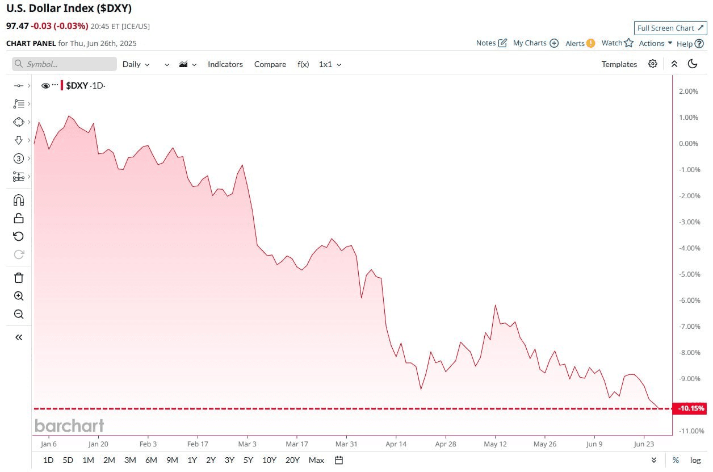
Task: Select the magnet snap tool
Action: pyautogui.click(x=18, y=200)
